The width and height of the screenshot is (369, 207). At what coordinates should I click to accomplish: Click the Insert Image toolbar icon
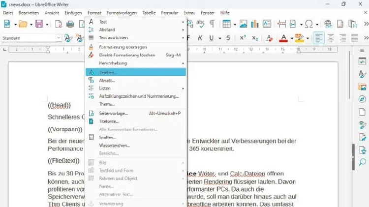243,24
